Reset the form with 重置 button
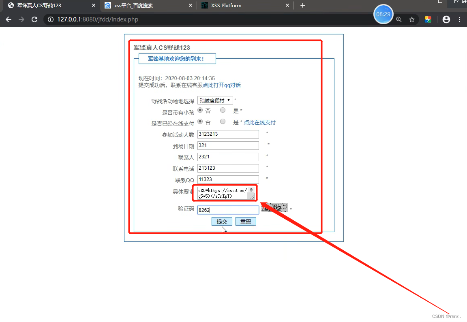 coord(246,222)
